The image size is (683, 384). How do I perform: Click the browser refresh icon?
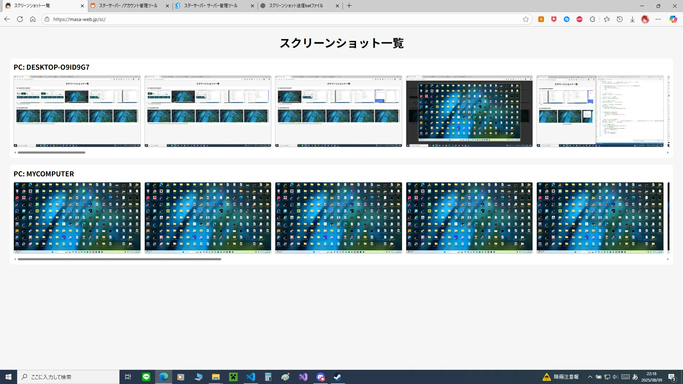[x=20, y=19]
